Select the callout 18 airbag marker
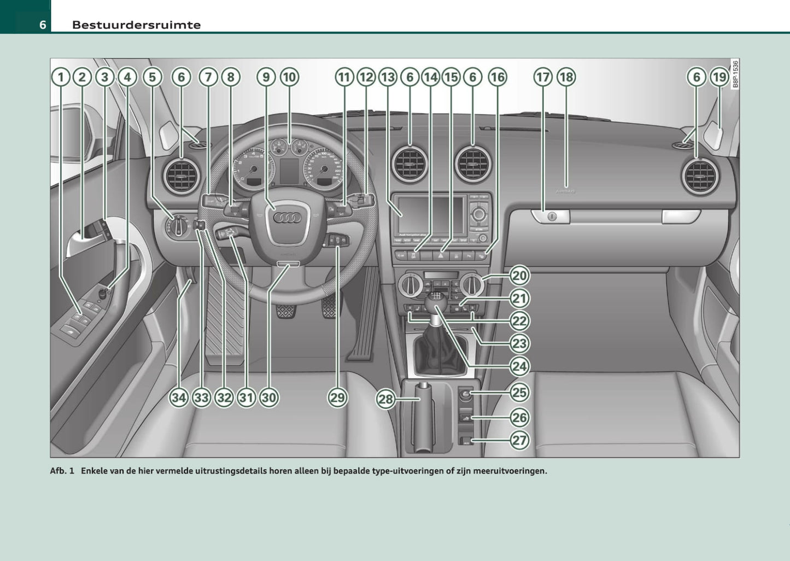 (566, 77)
